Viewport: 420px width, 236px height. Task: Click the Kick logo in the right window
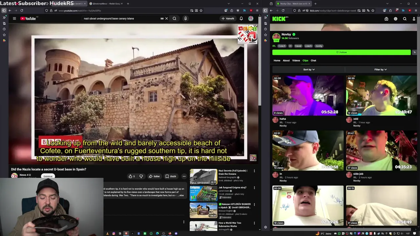coord(280,19)
